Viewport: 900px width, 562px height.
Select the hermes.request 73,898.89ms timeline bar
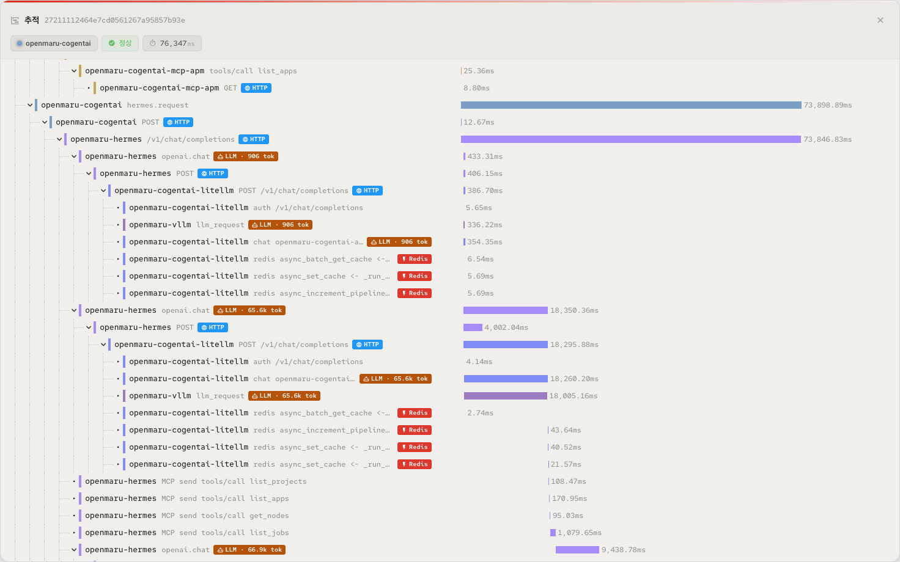point(631,105)
